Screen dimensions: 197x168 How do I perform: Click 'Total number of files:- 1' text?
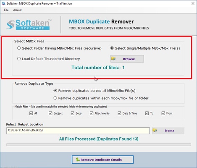click(98, 68)
